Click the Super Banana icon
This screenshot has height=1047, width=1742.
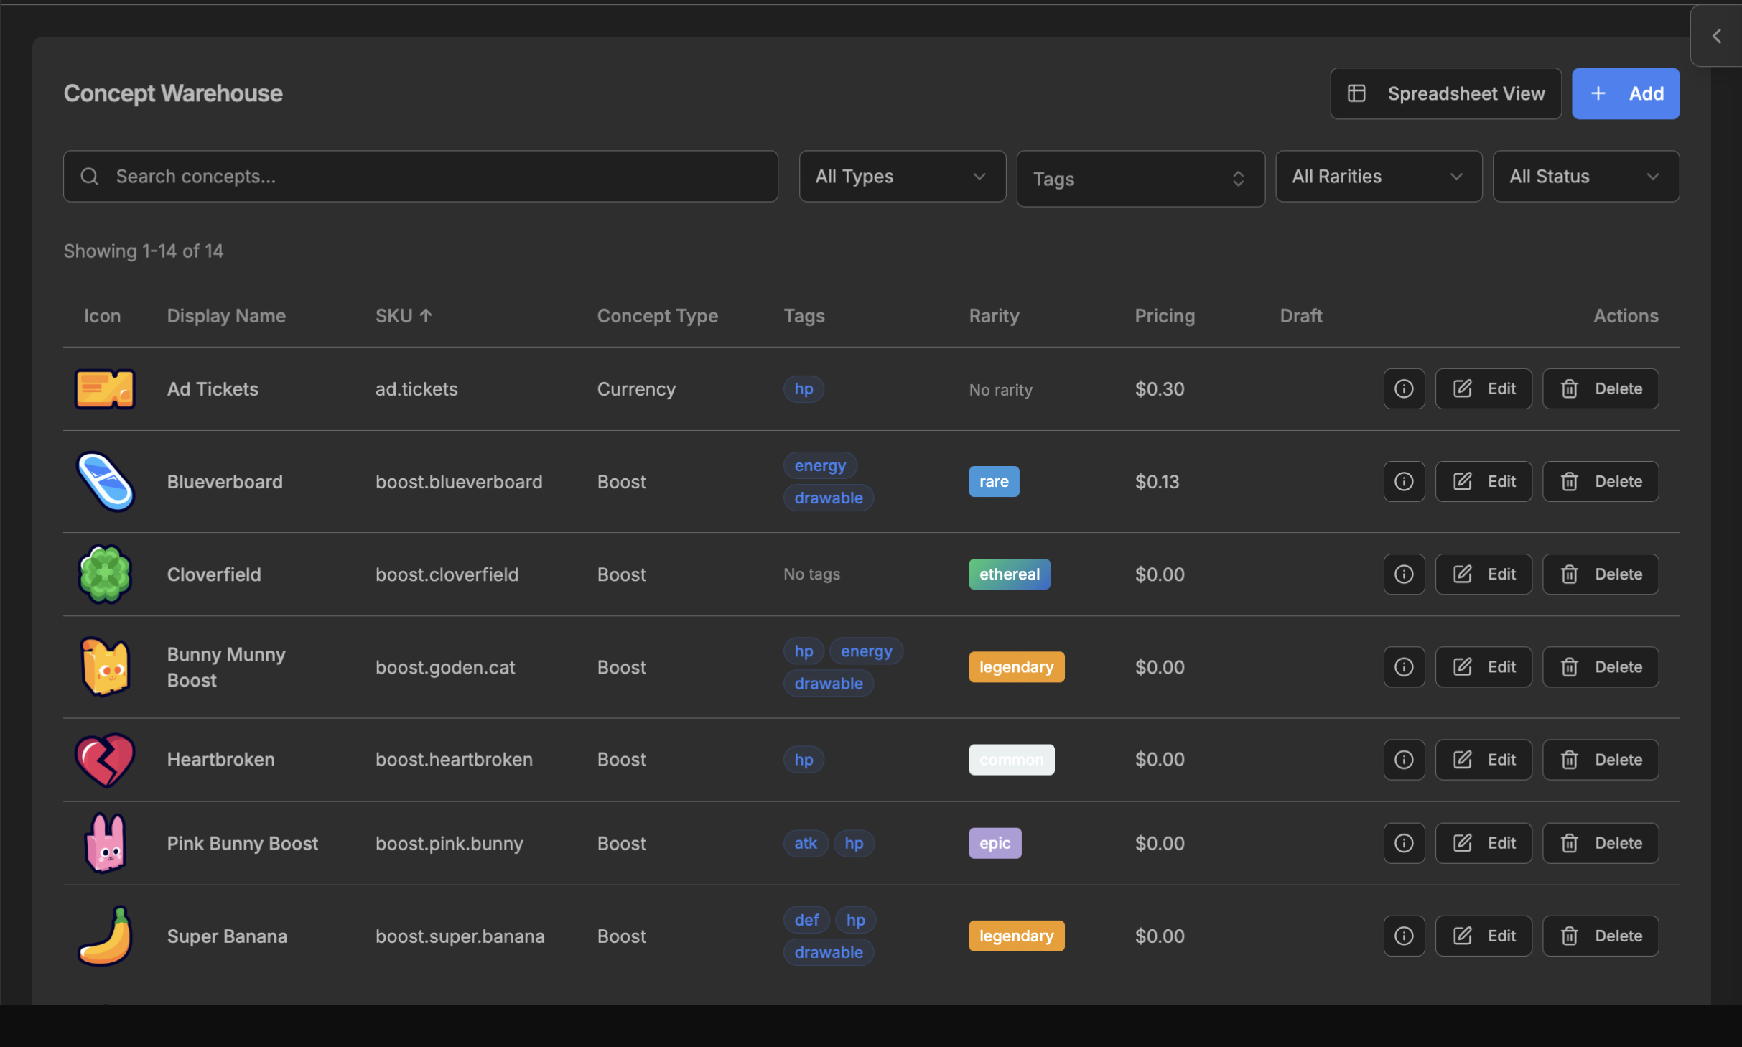click(105, 936)
